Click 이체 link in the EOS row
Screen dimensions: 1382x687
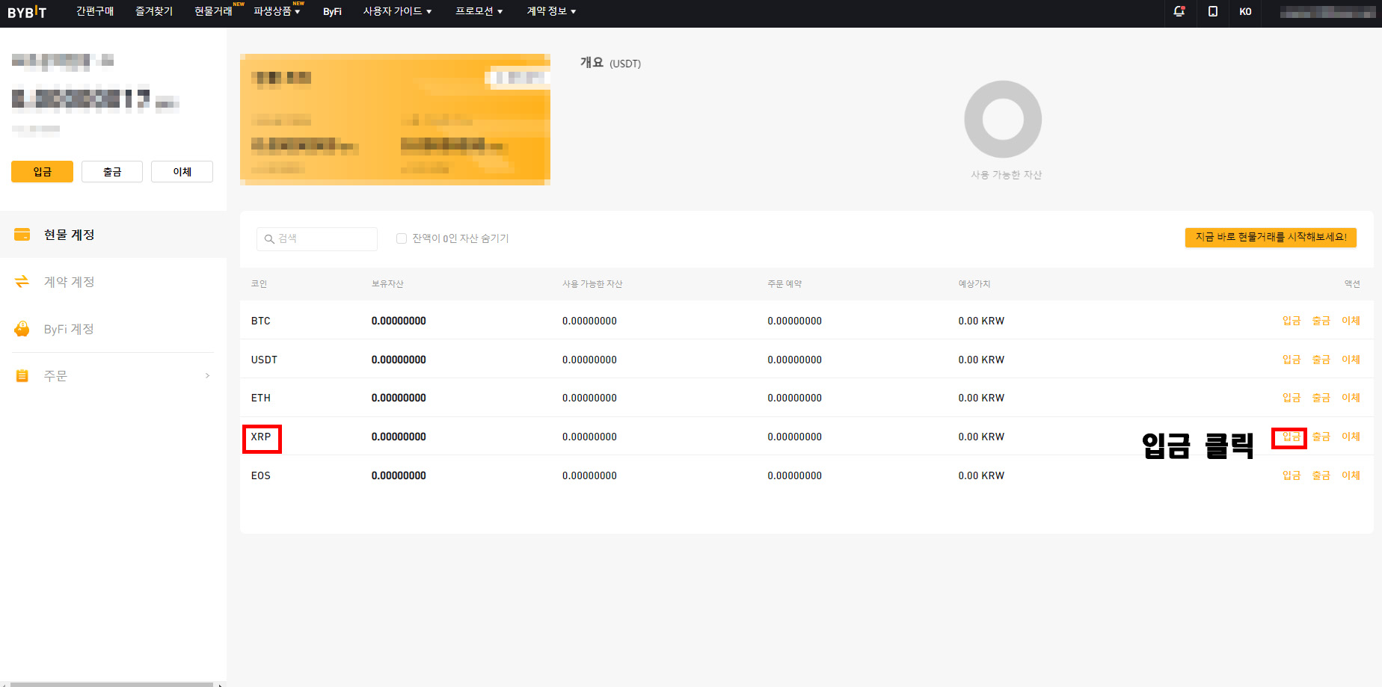(1351, 476)
